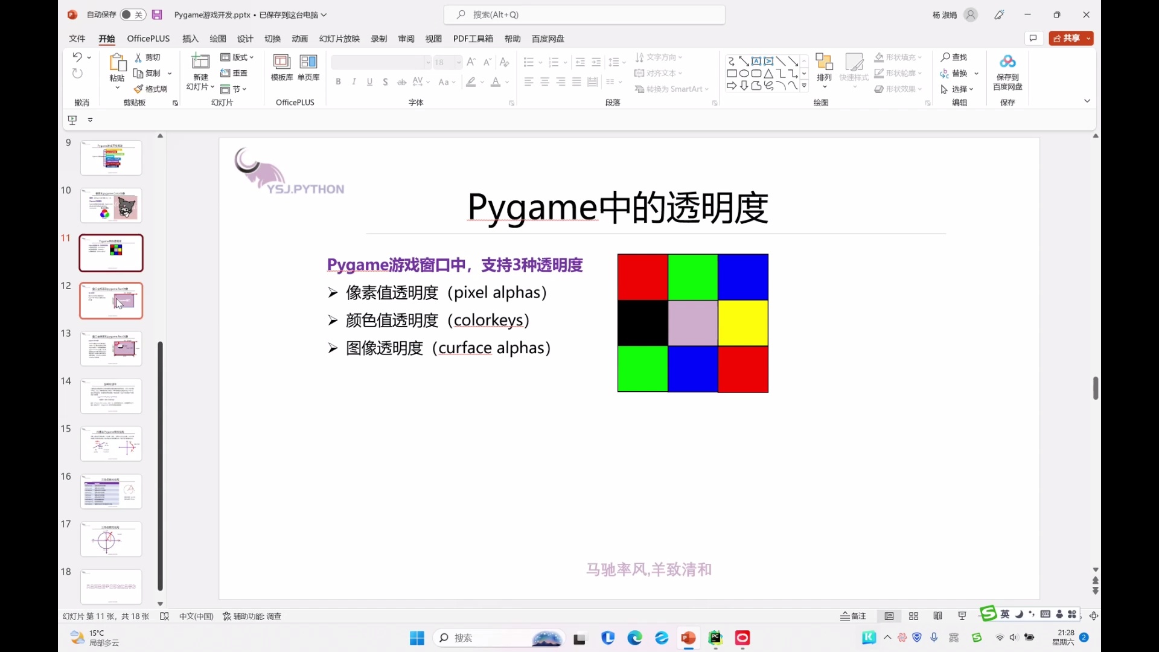
Task: Toggle bold formatting
Action: click(x=339, y=81)
